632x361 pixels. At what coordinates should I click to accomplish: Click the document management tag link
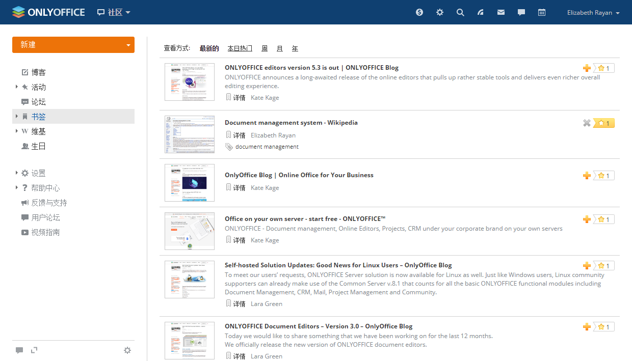(267, 147)
